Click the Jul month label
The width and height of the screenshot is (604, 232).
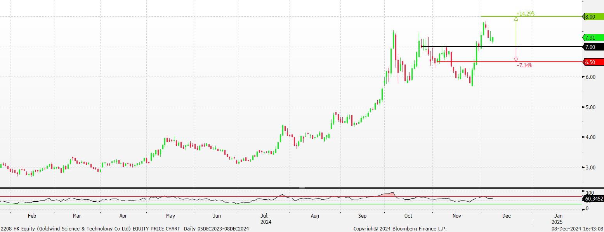[264, 216]
